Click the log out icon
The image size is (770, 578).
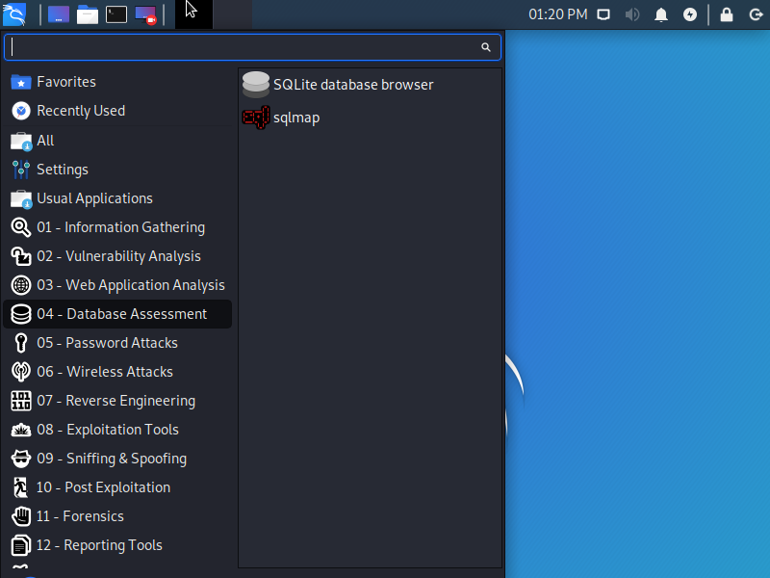click(755, 14)
